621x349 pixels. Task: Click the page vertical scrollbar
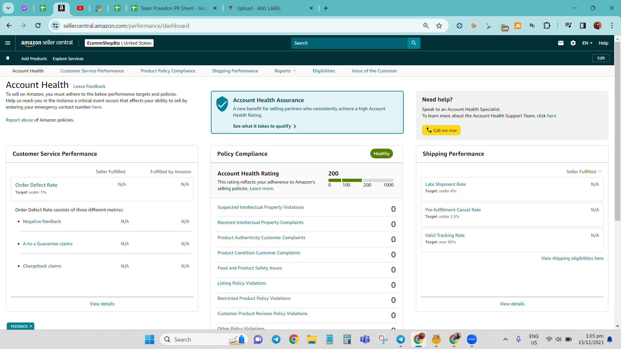617,131
